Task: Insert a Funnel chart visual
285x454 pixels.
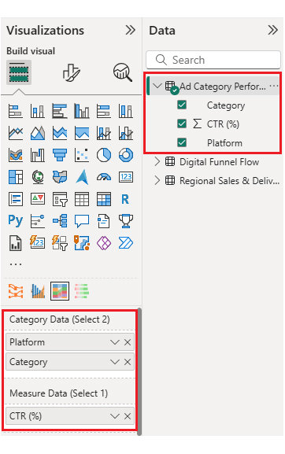Action: point(60,155)
